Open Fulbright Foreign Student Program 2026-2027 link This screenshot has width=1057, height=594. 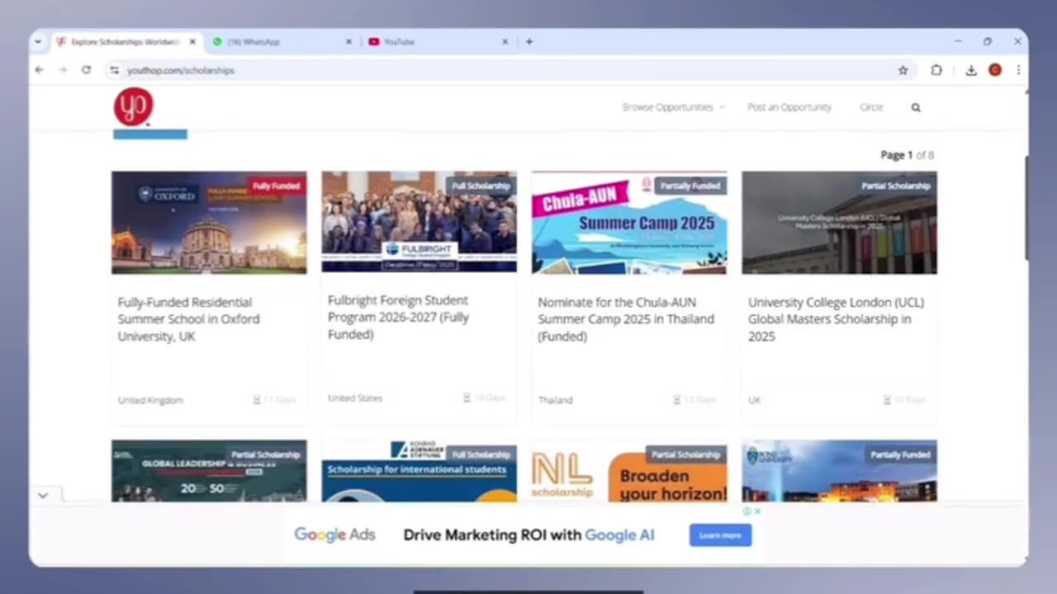coord(398,318)
